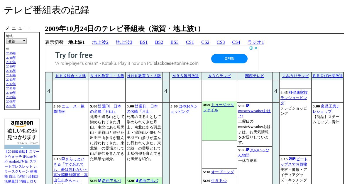This screenshot has width=352, height=184.
Task: Click caption icon beside きらっといきる 5:15
Action: 63,159
